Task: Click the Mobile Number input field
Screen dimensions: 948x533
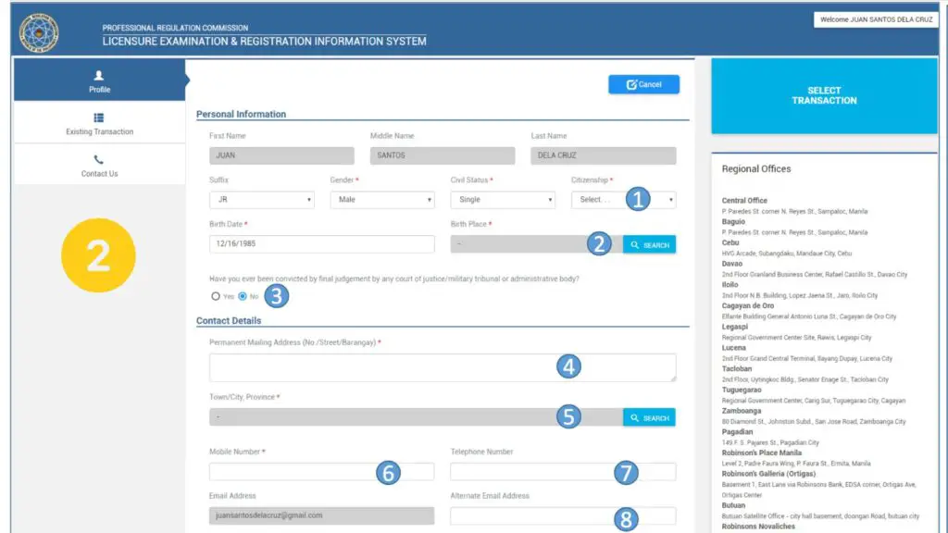Action: click(320, 472)
